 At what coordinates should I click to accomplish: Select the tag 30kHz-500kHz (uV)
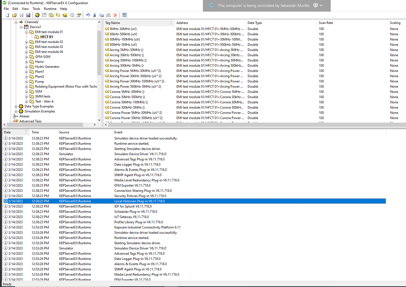pos(123,34)
